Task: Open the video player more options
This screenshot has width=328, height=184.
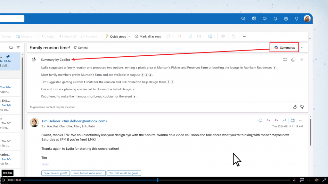Action: point(309,180)
